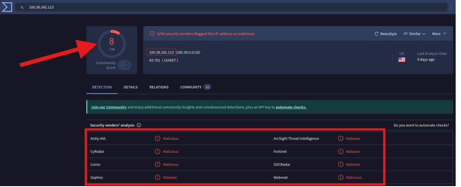The width and height of the screenshot is (461, 187).
Task: Expand the More menu
Action: [439, 34]
